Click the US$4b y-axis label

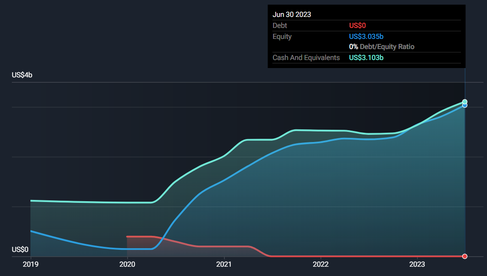point(22,75)
